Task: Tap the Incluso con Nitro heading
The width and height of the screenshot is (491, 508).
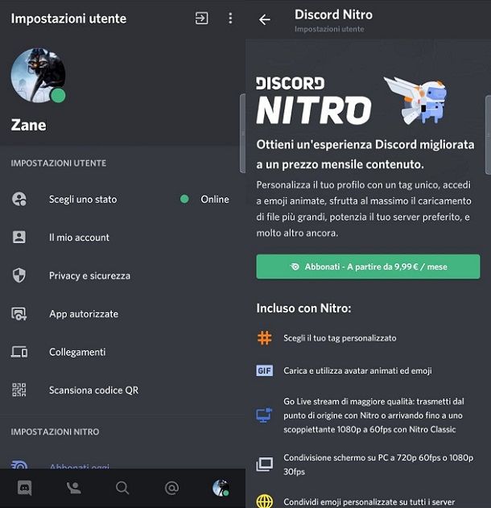Action: [x=303, y=308]
